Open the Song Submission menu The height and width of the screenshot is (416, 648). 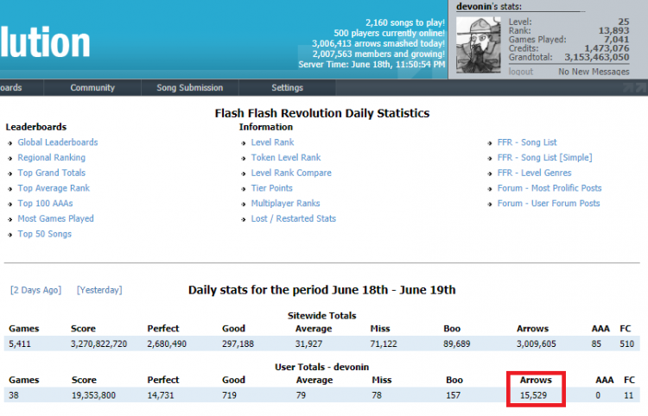click(189, 87)
